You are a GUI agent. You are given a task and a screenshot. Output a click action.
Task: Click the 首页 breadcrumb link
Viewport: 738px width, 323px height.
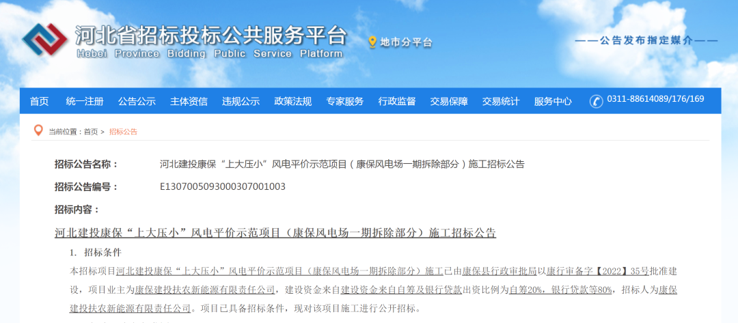pos(91,132)
